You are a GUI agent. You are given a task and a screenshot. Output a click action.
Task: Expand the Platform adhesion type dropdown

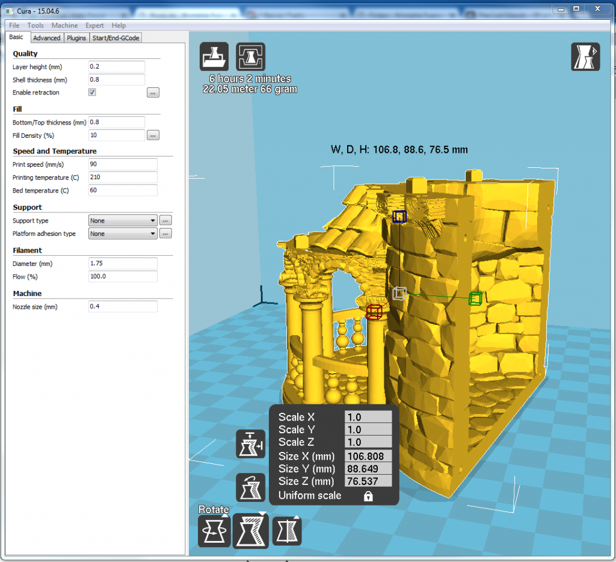click(x=123, y=233)
